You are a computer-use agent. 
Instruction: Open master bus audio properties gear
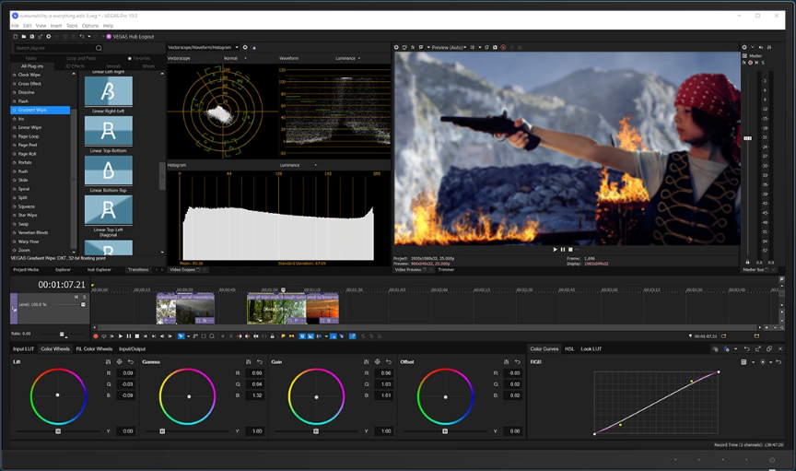(744, 47)
